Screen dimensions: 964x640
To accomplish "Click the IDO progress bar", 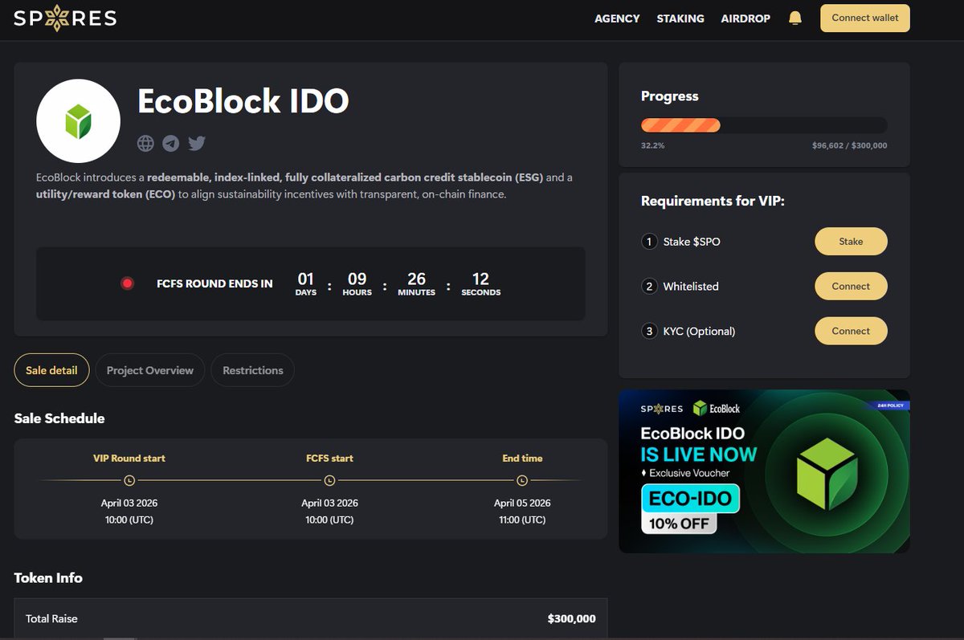I will click(x=764, y=125).
